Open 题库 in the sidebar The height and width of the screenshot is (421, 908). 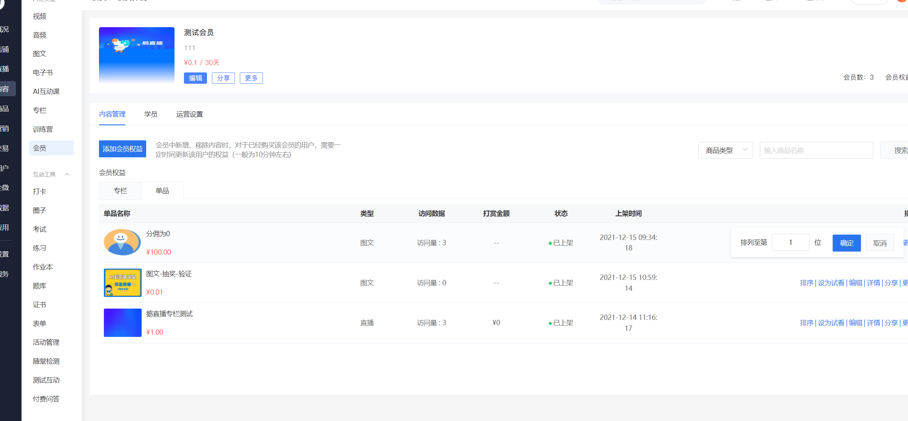(40, 286)
